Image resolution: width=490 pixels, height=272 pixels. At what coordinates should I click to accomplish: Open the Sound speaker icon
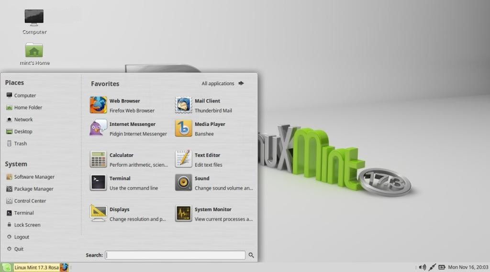click(183, 182)
